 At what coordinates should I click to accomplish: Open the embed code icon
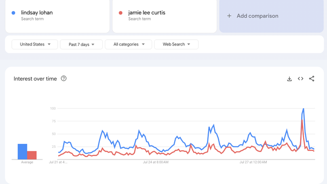click(x=300, y=79)
